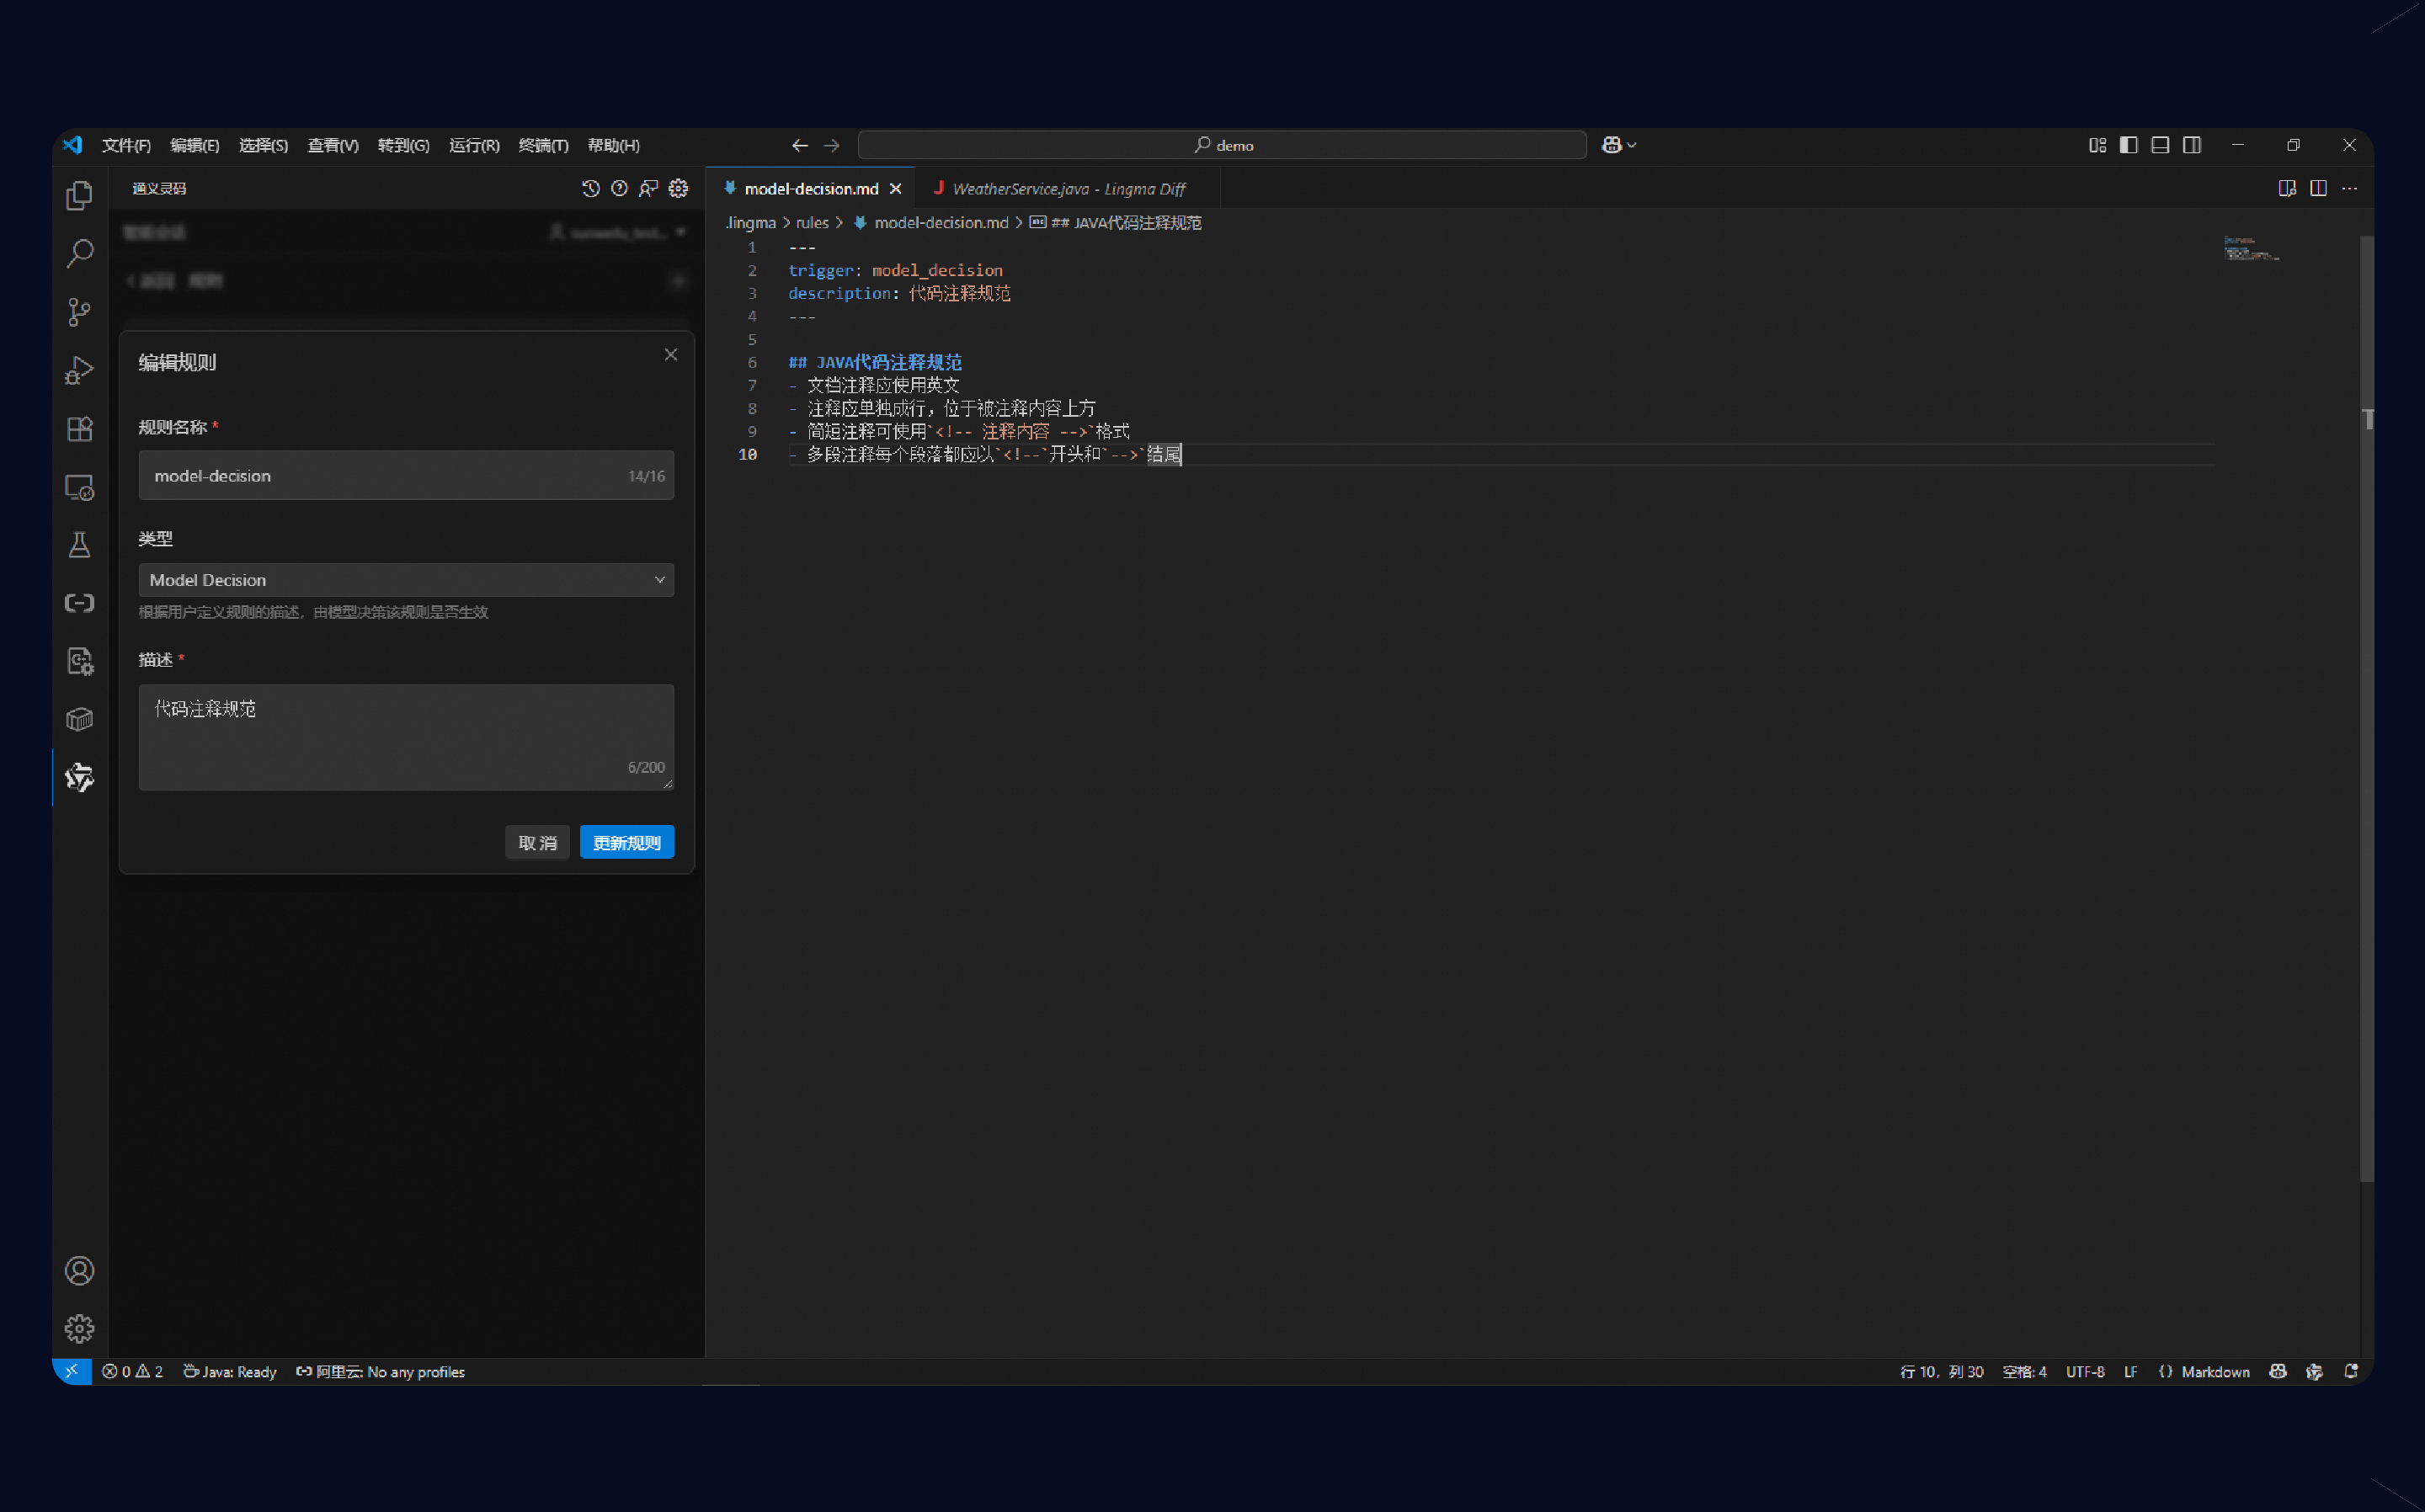The width and height of the screenshot is (2425, 1512).
Task: Open remote window indicator in status bar
Action: point(72,1372)
